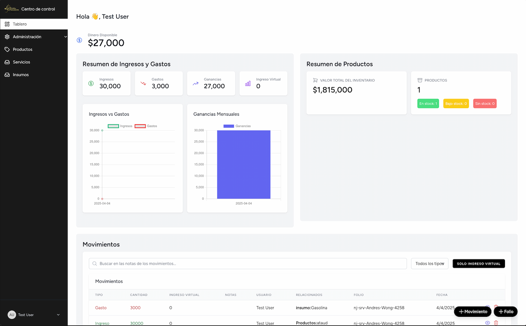Toggle the Ingresos series in chart legend
Image resolution: width=526 pixels, height=326 pixels.
[x=113, y=126]
